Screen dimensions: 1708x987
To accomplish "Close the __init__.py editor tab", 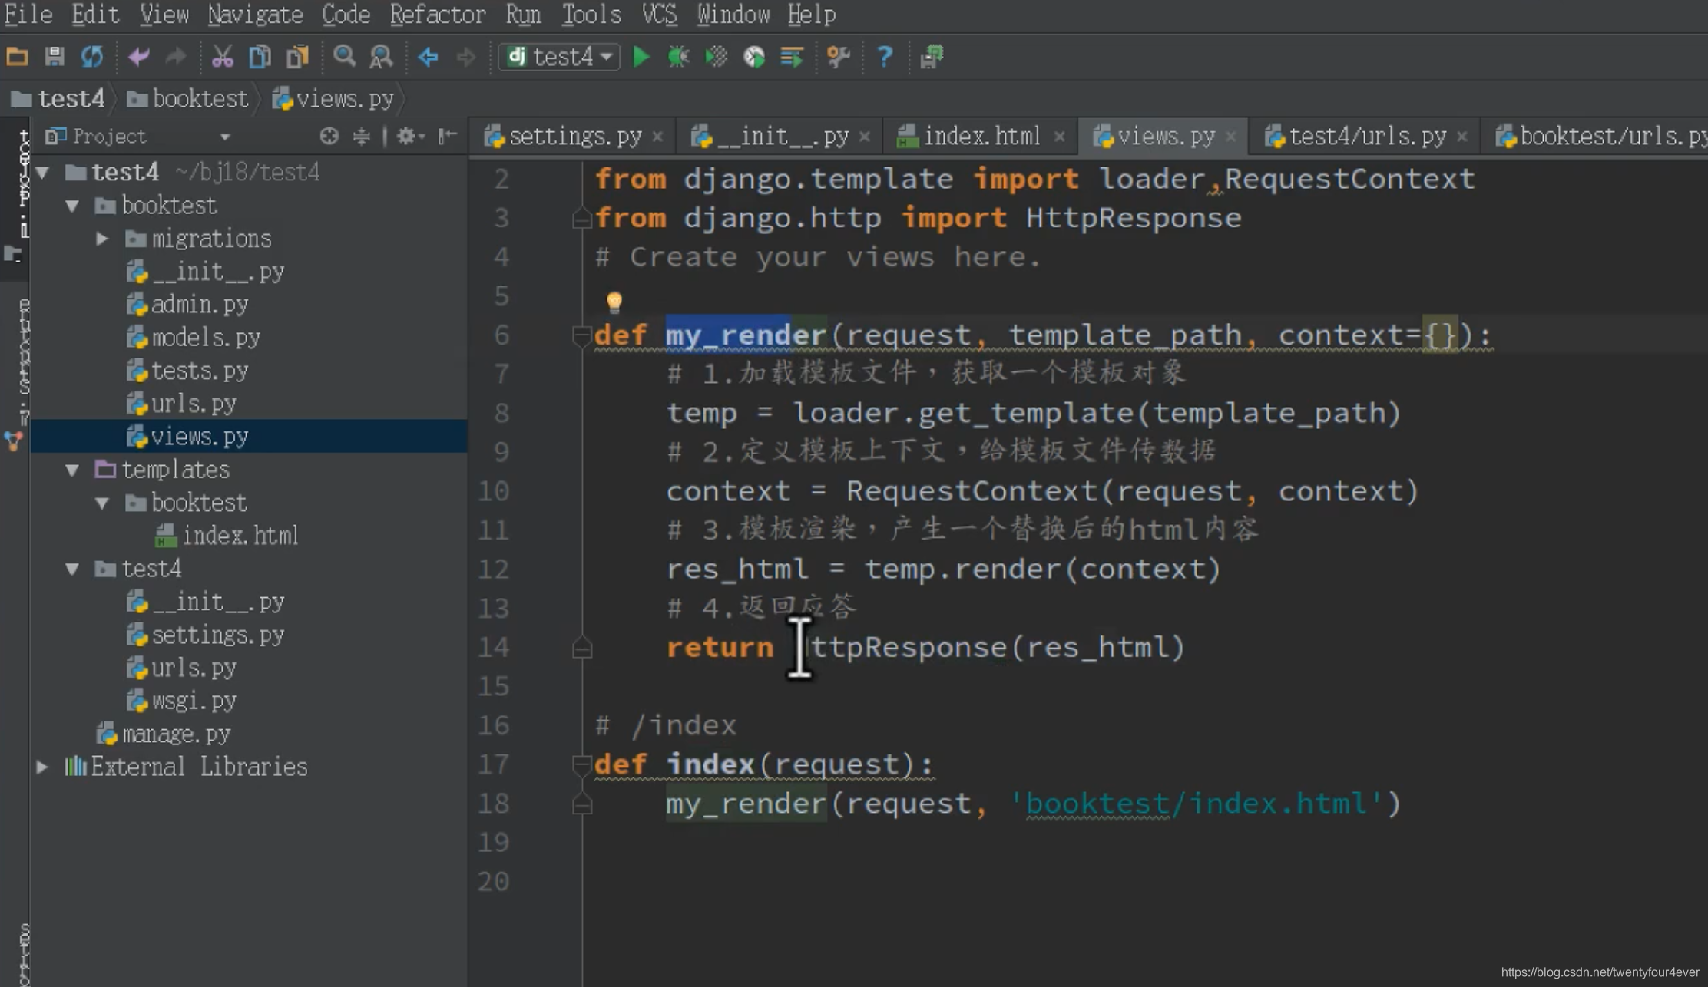I will point(865,137).
